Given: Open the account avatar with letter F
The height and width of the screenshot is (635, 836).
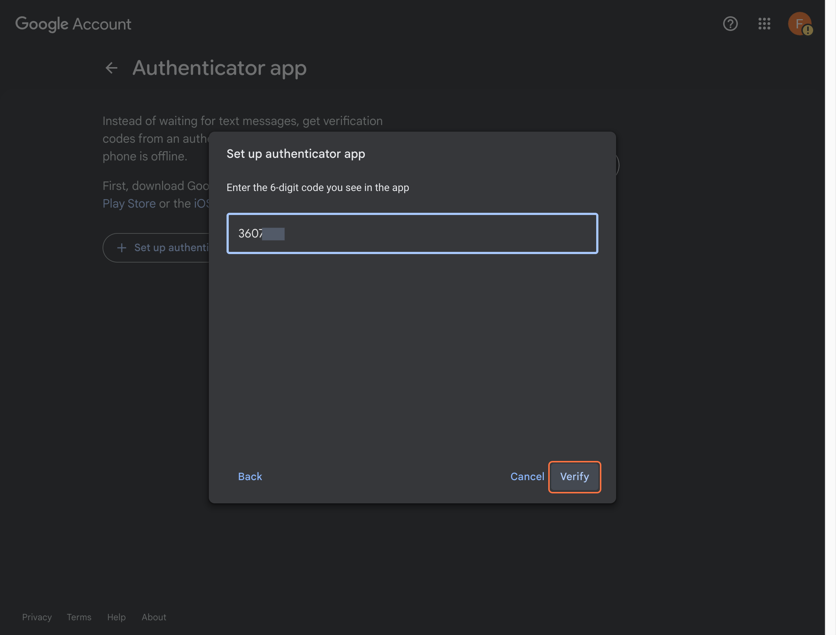Looking at the screenshot, I should pyautogui.click(x=800, y=24).
